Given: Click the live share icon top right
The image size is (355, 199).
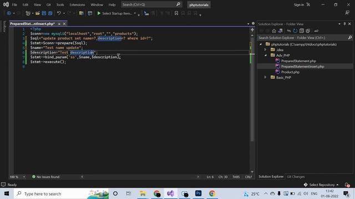Looking at the screenshot, I should coord(347,13).
